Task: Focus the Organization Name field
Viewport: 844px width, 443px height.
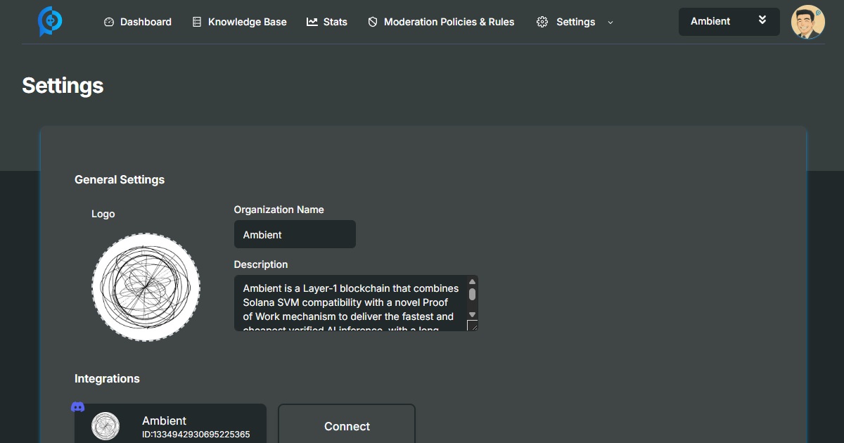Action: point(295,235)
